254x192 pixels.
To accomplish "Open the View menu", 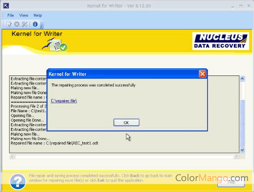I will click(23, 15).
